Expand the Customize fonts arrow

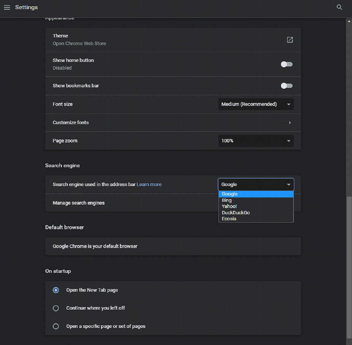pyautogui.click(x=290, y=122)
